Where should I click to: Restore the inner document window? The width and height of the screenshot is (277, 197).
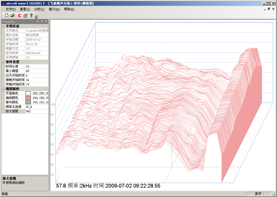(x=269, y=9)
